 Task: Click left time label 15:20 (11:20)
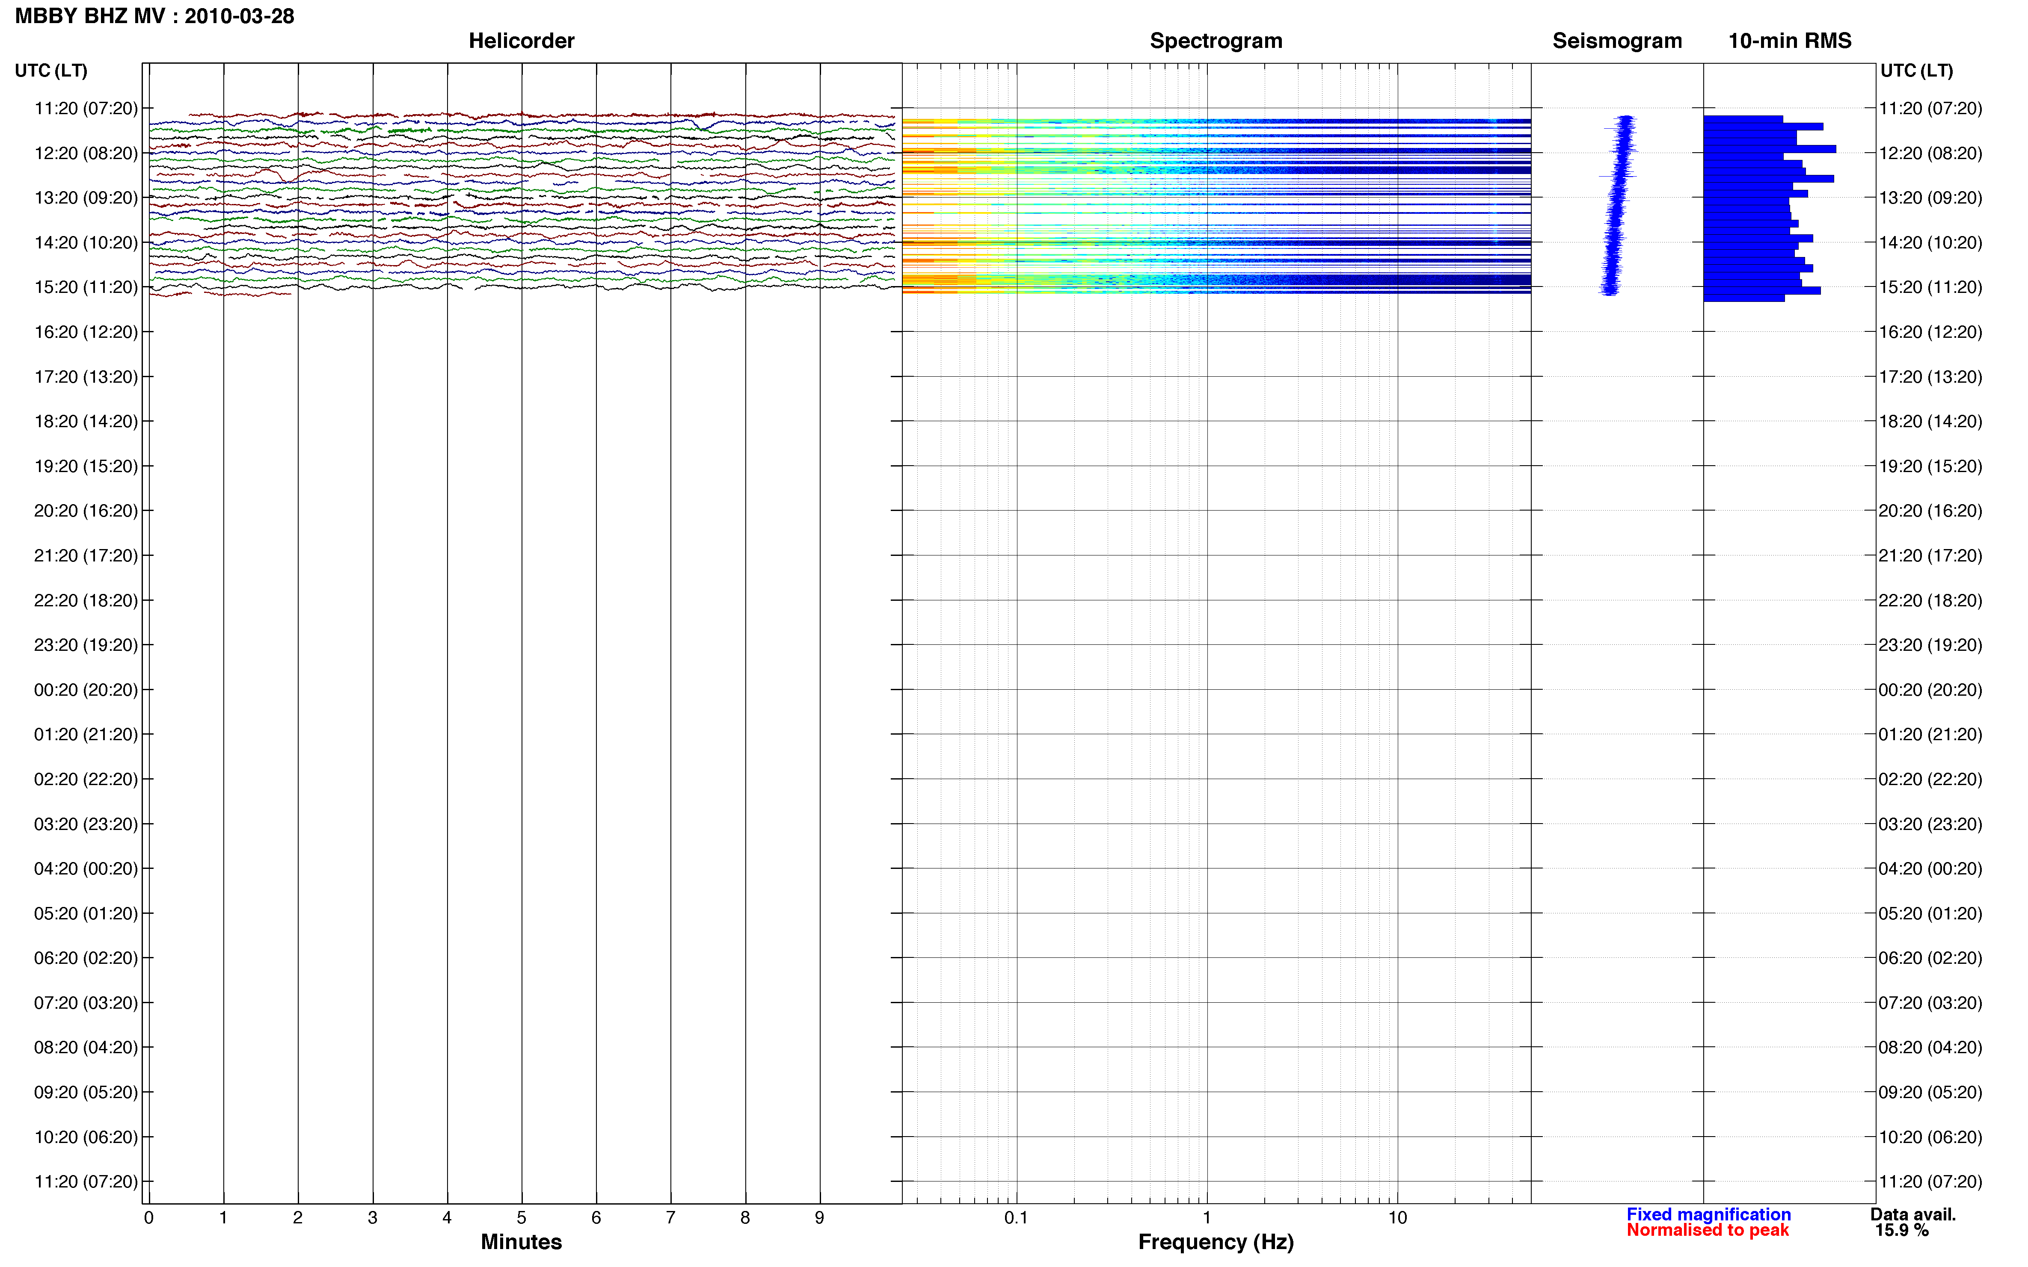[x=86, y=287]
